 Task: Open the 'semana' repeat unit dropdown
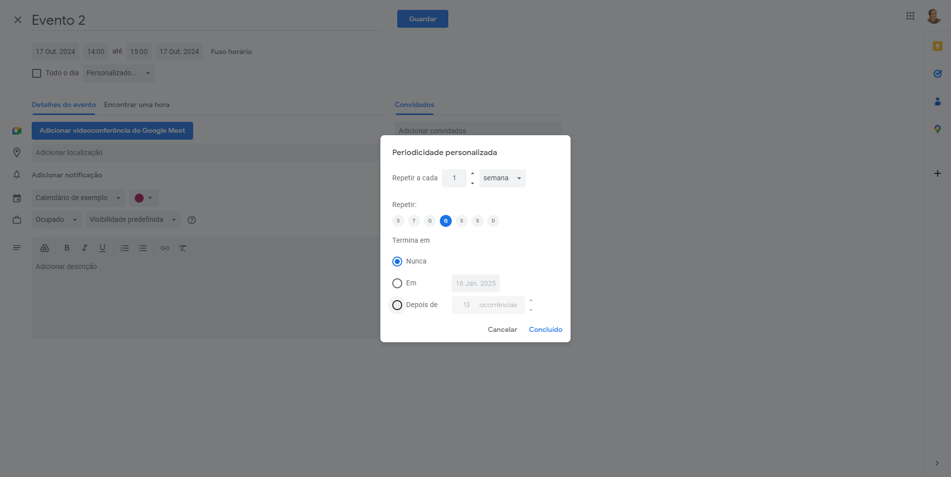(502, 178)
